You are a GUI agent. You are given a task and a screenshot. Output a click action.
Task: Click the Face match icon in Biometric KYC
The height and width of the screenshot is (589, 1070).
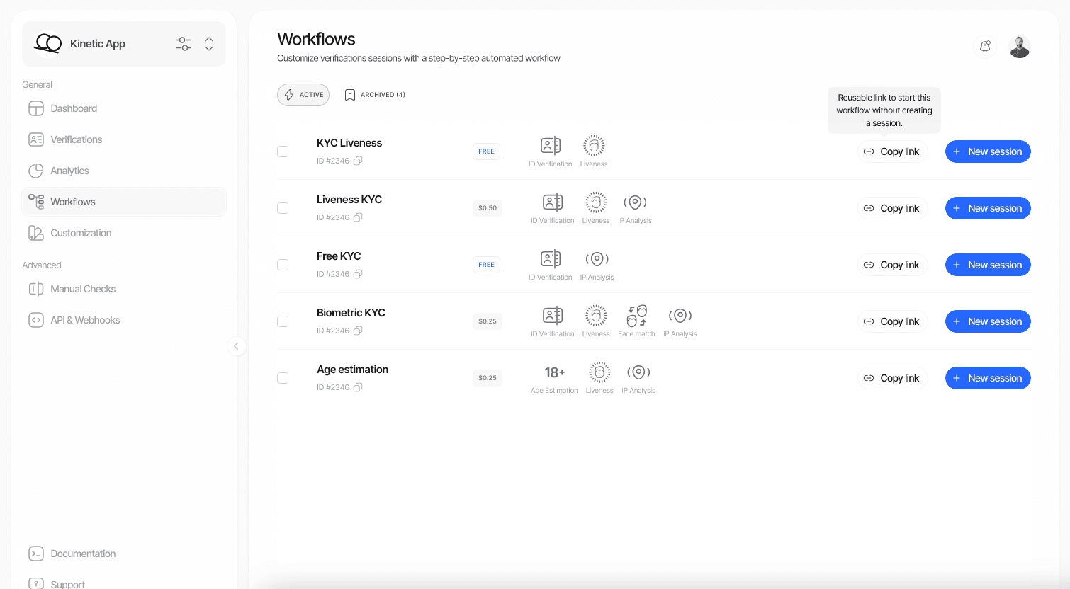point(636,316)
